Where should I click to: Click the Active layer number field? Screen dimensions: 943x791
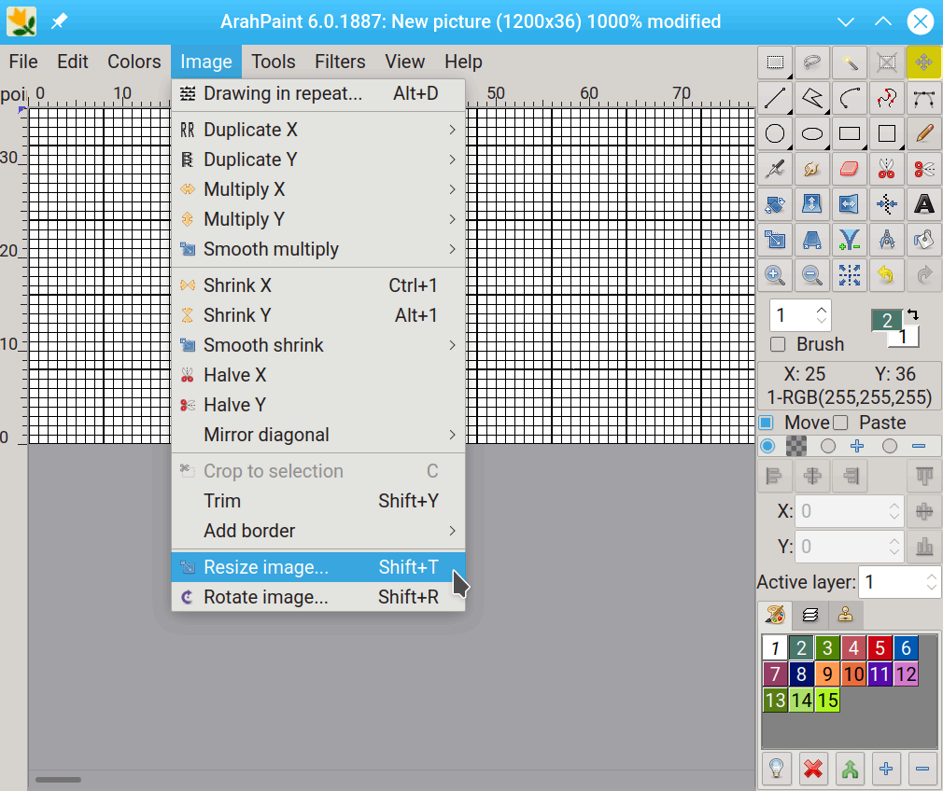click(891, 583)
